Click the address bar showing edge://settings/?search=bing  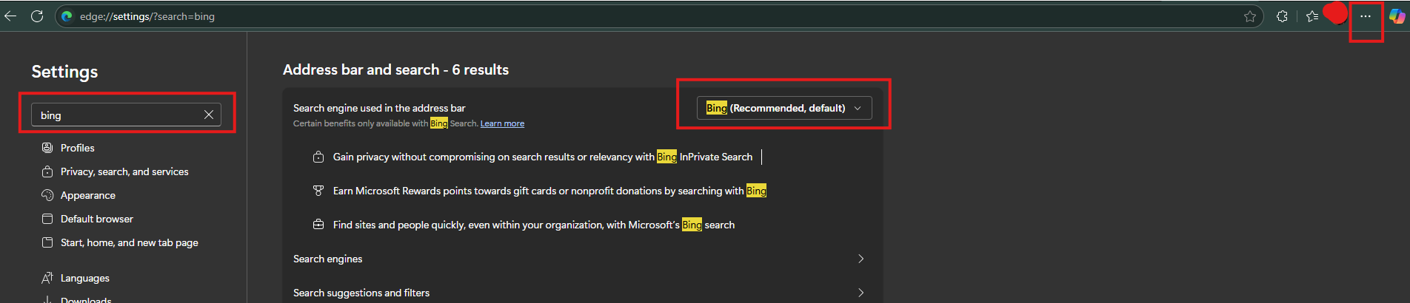pos(659,16)
